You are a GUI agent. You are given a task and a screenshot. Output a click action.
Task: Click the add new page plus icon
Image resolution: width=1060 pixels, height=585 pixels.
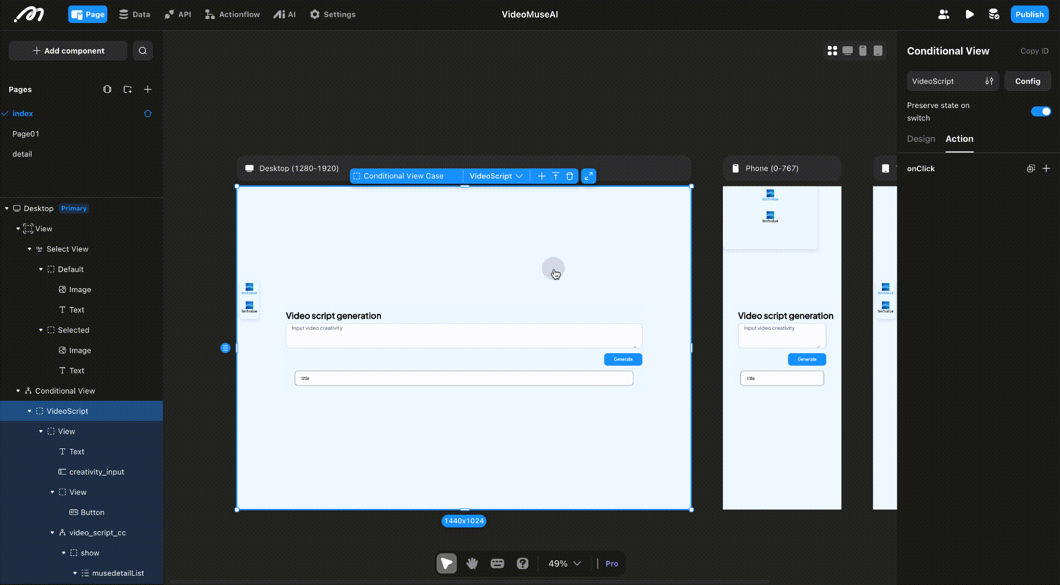148,90
